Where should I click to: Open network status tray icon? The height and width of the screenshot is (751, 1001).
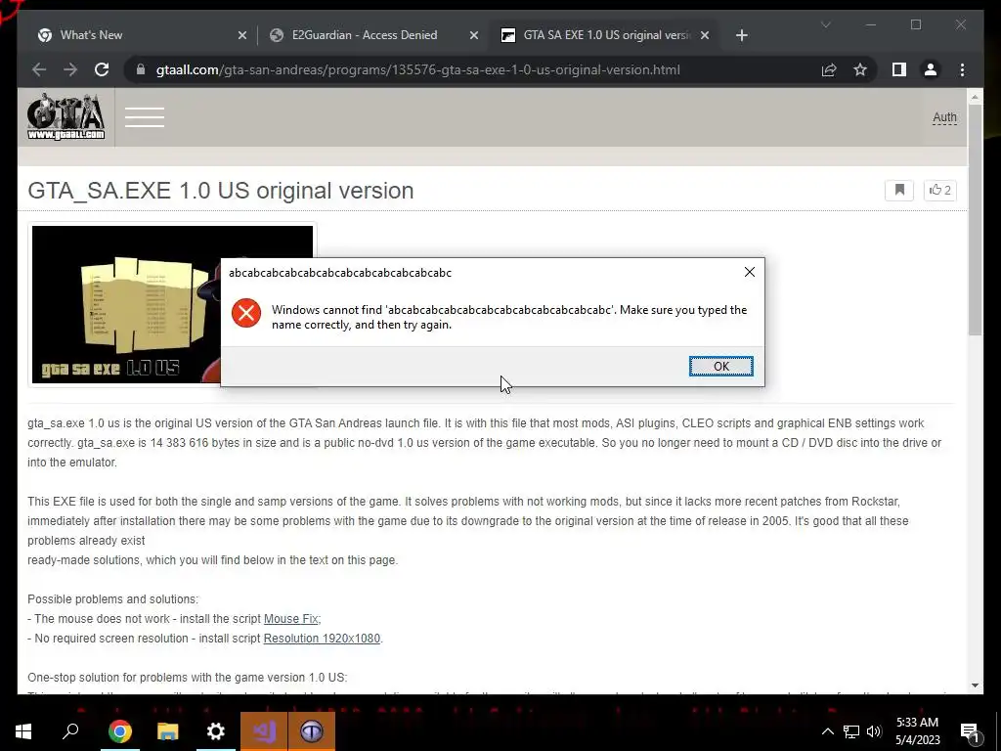[851, 731]
